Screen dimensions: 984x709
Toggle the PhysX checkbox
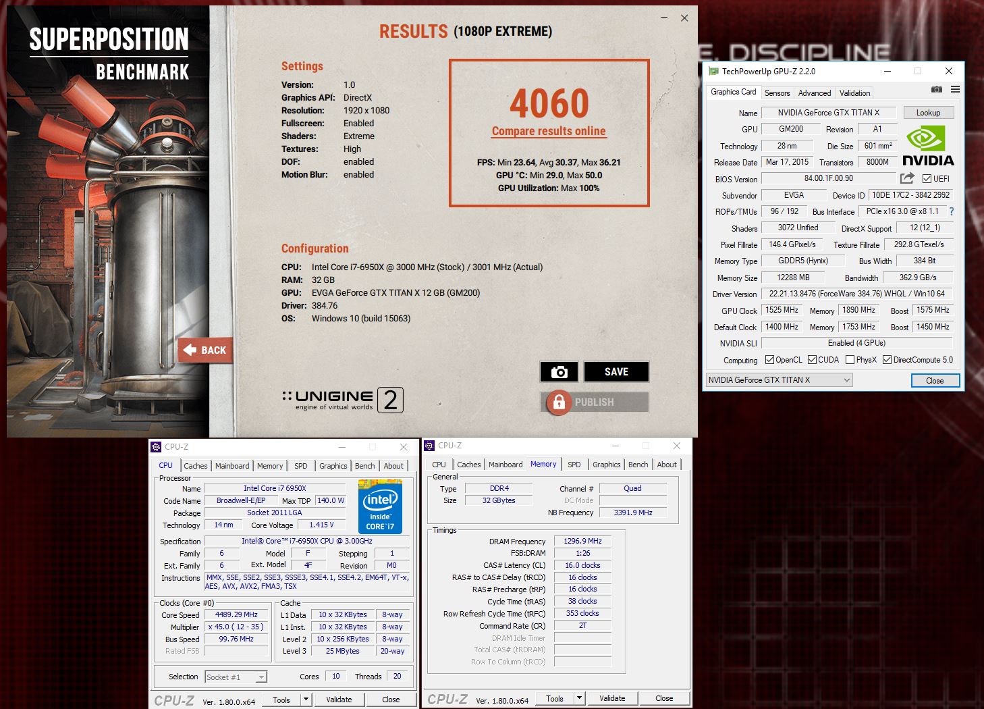[x=850, y=360]
